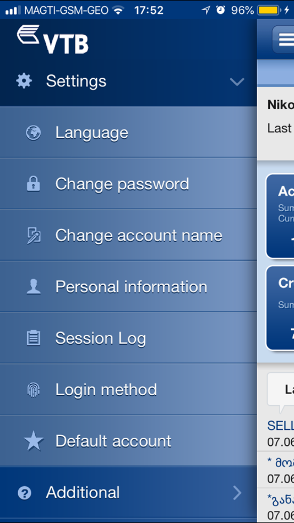The height and width of the screenshot is (523, 294).
Task: Open the Default account option
Action: 128,440
